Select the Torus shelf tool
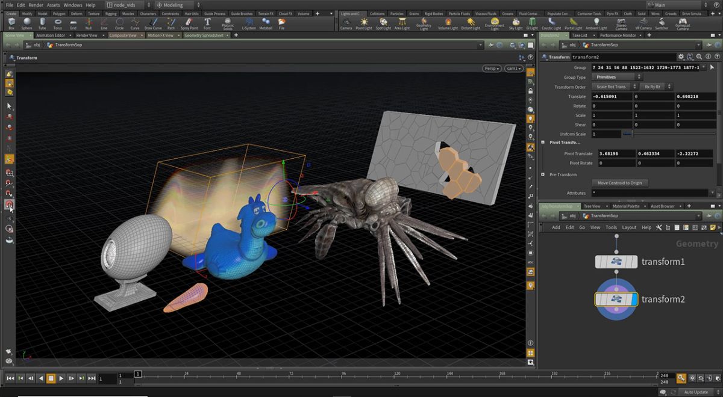 coord(57,24)
